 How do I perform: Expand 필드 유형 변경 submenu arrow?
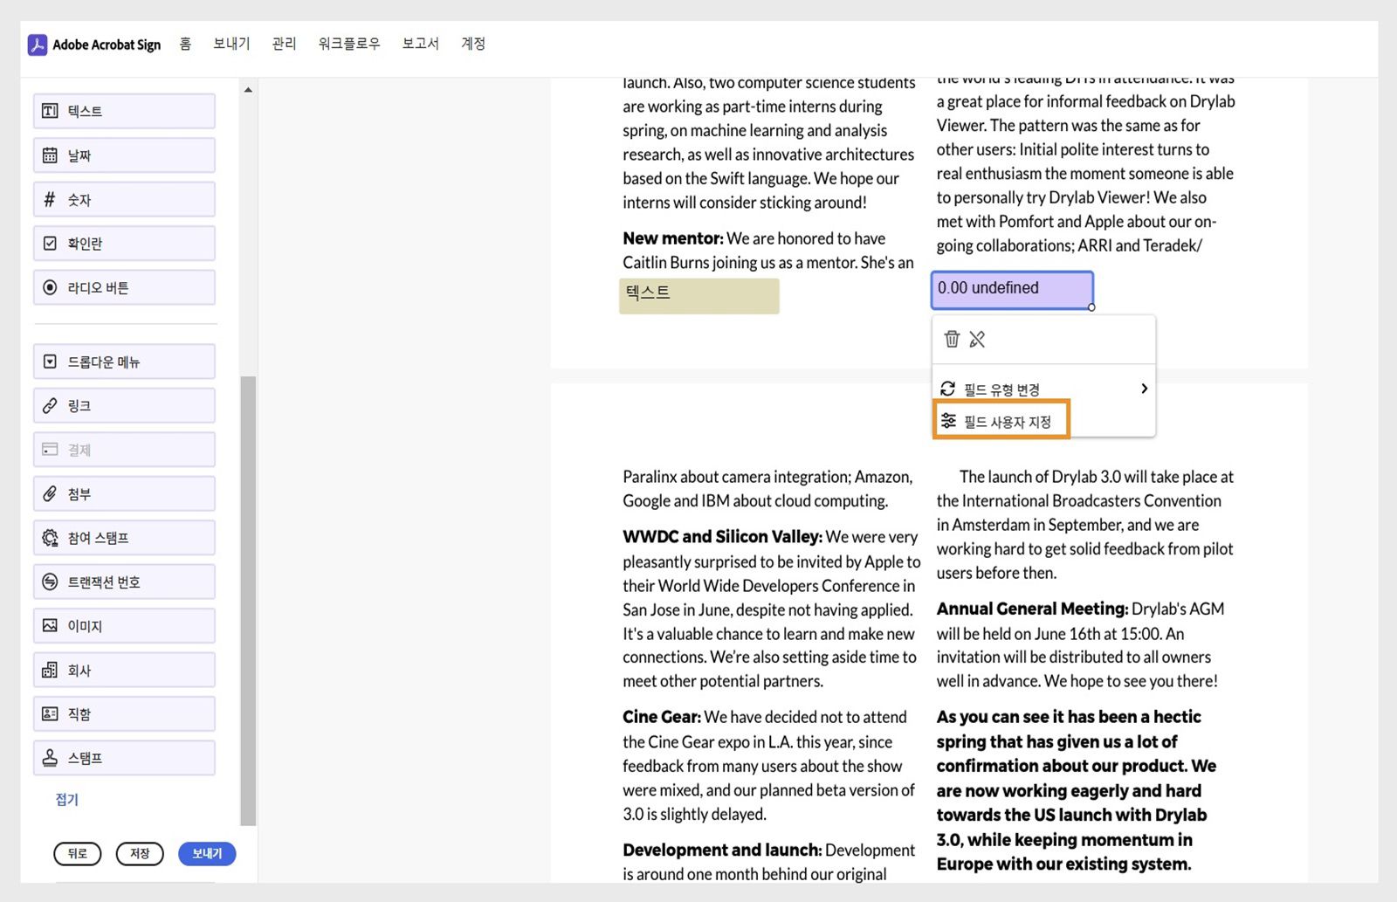1144,389
